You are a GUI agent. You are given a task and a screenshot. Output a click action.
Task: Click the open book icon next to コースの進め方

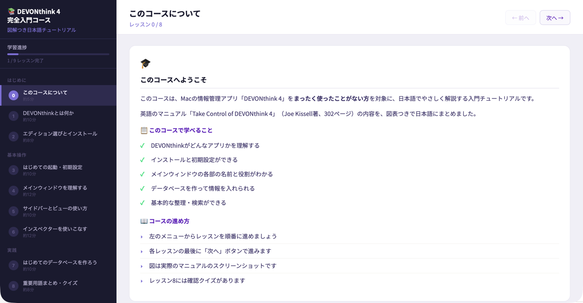coord(144,221)
